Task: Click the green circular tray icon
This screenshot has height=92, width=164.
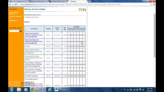Action: pyautogui.click(x=143, y=90)
